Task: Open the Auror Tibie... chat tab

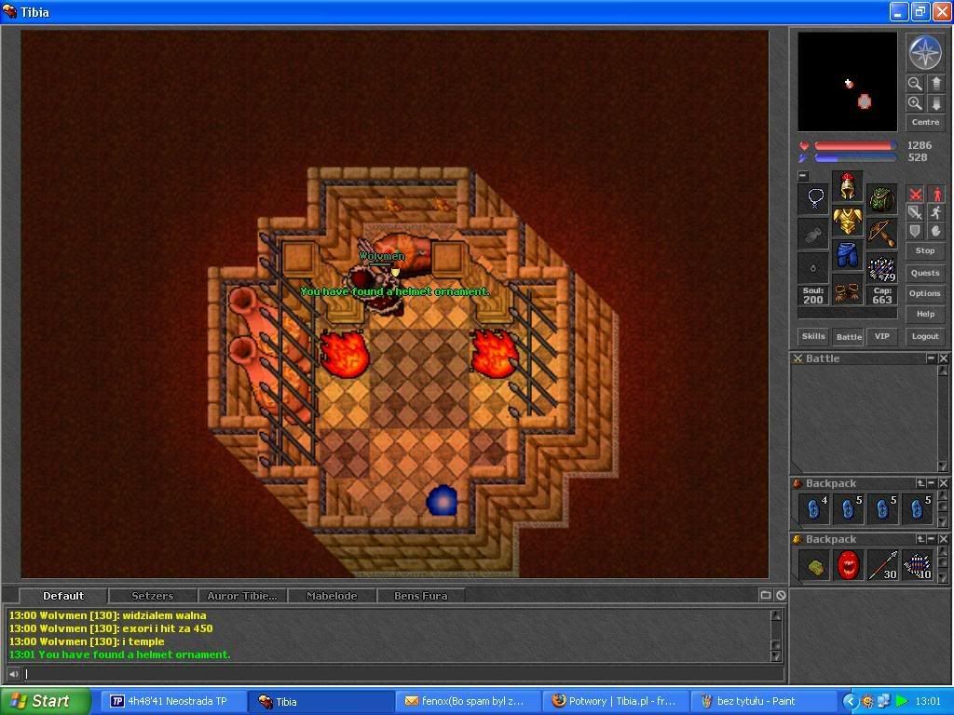Action: point(241,596)
